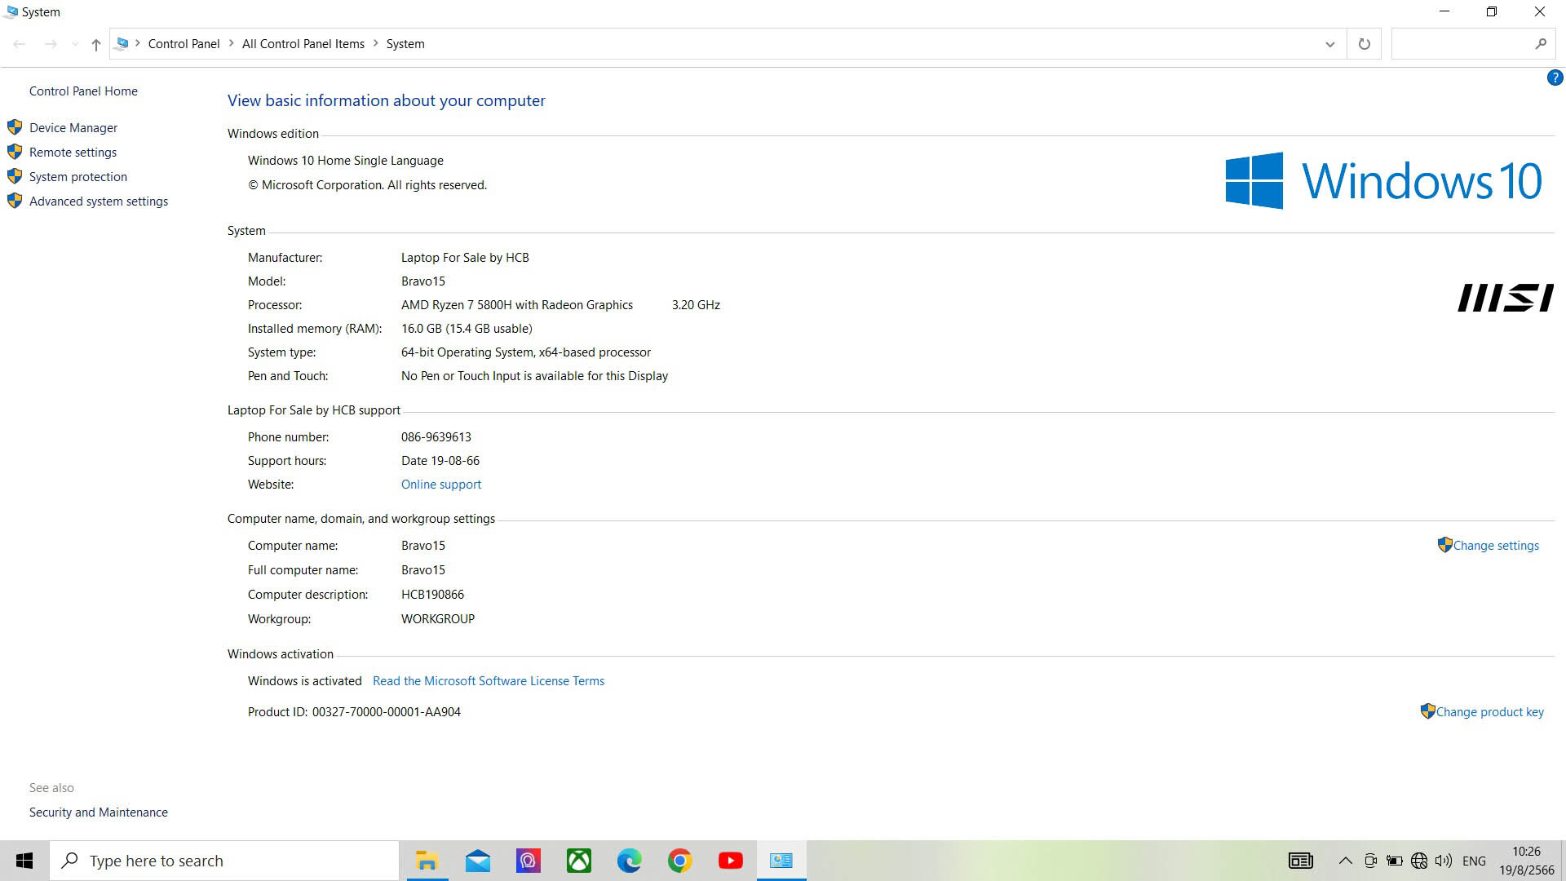Click the Product ID 00327-70000-00001-AA904 text
Viewport: 1566px width, 881px height.
[x=387, y=712]
